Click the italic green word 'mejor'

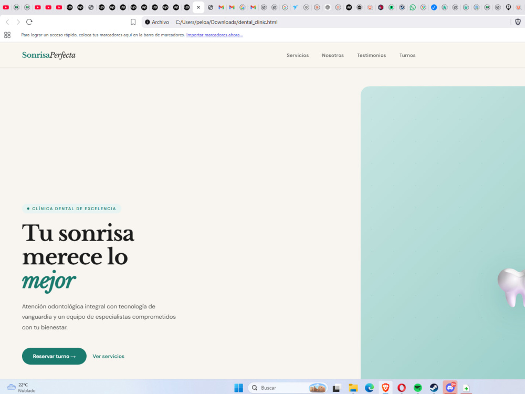tap(49, 282)
